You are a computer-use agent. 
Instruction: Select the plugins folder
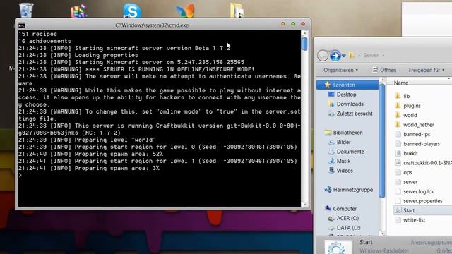pyautogui.click(x=412, y=106)
